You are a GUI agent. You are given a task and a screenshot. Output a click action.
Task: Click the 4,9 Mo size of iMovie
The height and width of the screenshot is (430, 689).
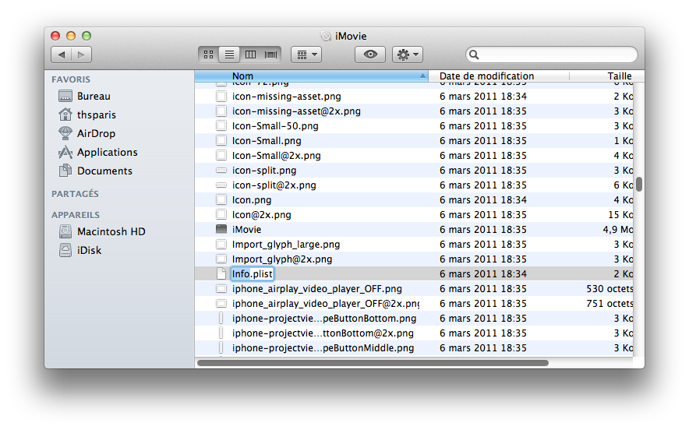coord(618,230)
